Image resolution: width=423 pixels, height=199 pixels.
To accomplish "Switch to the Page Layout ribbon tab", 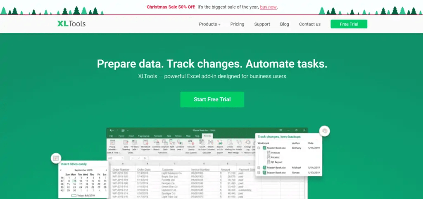I will pyautogui.click(x=144, y=136).
